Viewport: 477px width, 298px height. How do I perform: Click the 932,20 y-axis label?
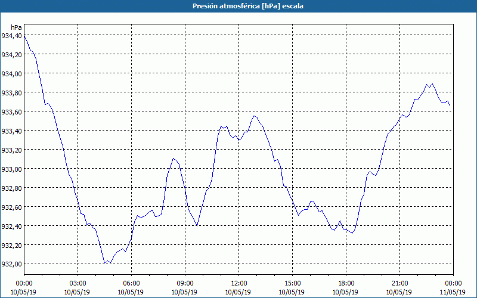click(11, 245)
